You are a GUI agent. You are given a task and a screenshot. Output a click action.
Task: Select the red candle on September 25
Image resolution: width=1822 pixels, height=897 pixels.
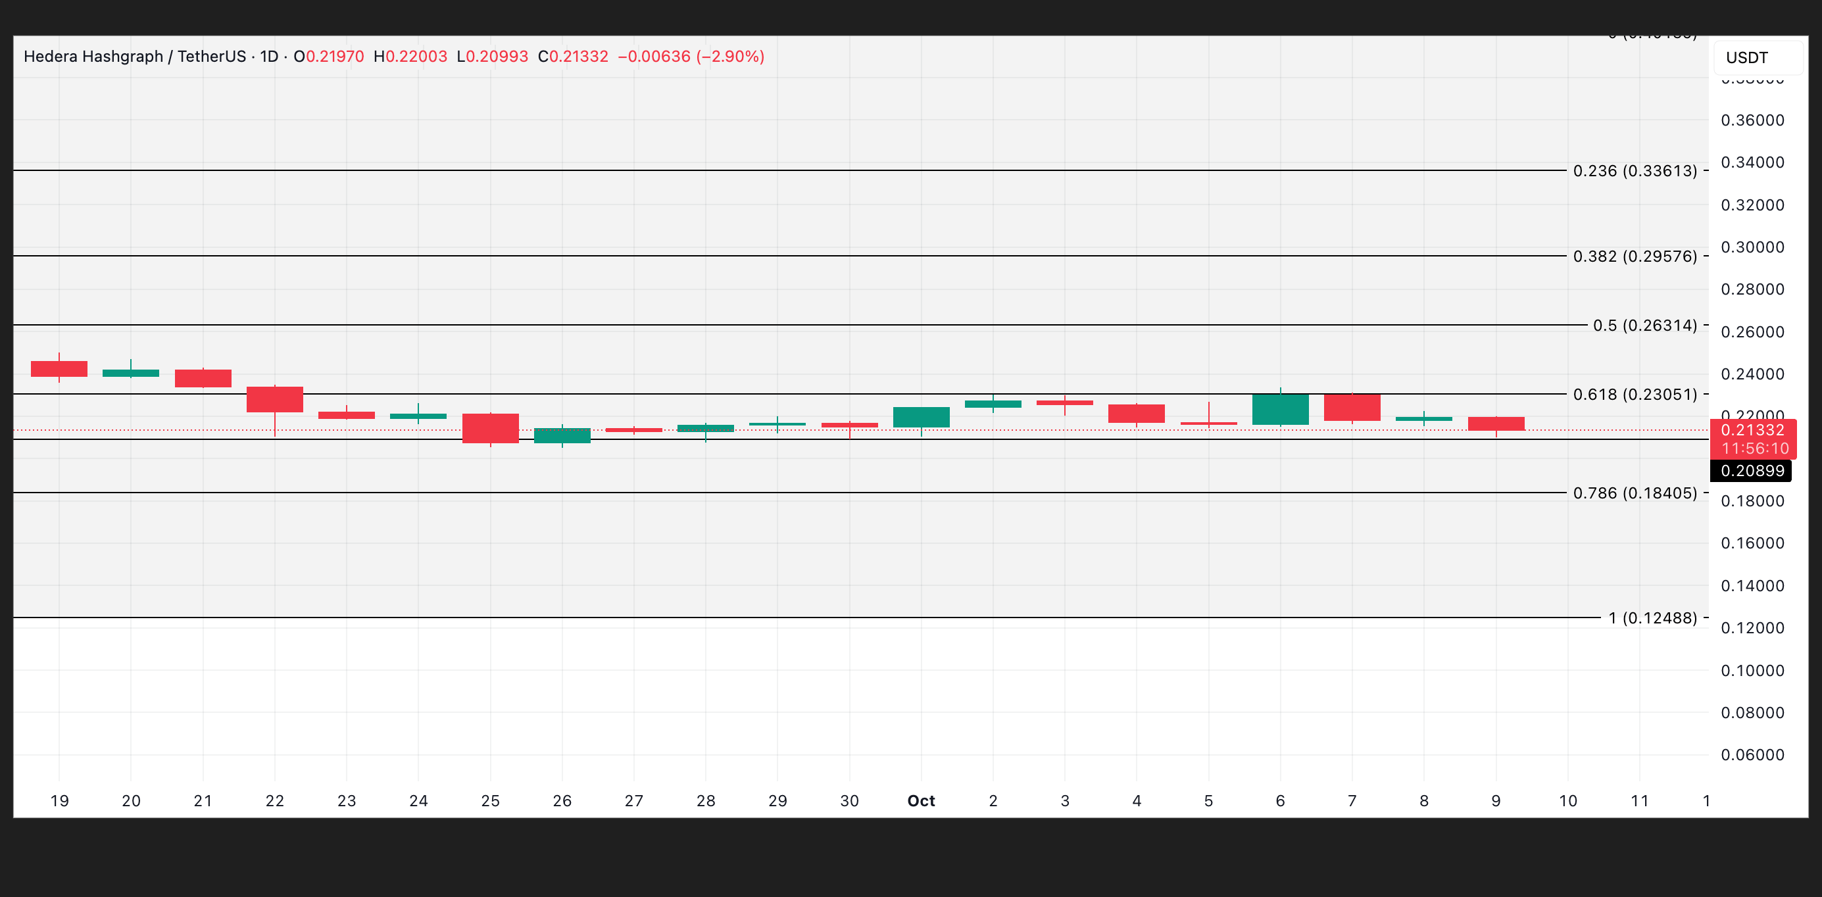coord(490,429)
